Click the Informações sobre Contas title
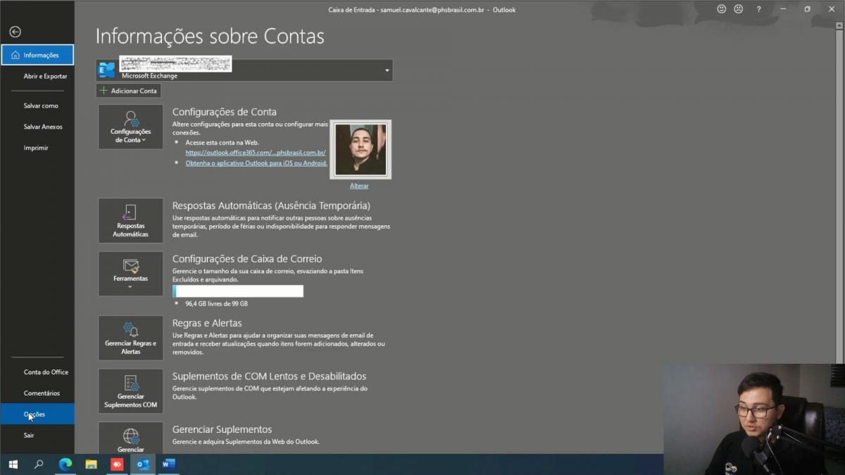This screenshot has width=845, height=475. point(210,37)
